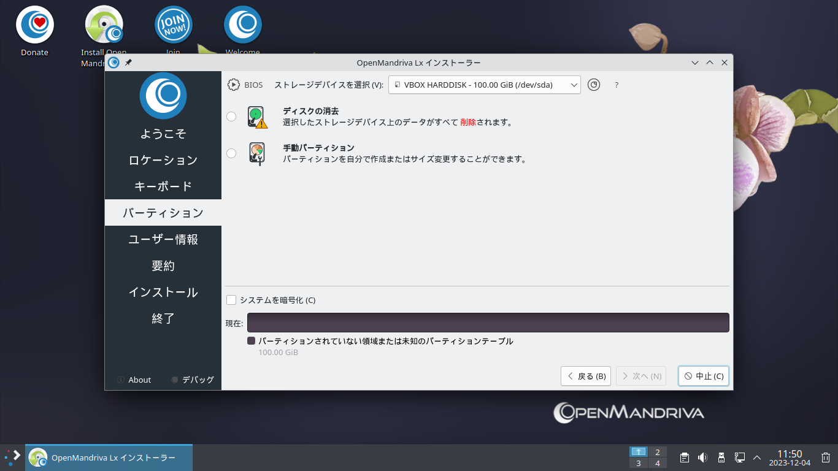Open the network display tray icon
The image size is (838, 471).
click(740, 458)
